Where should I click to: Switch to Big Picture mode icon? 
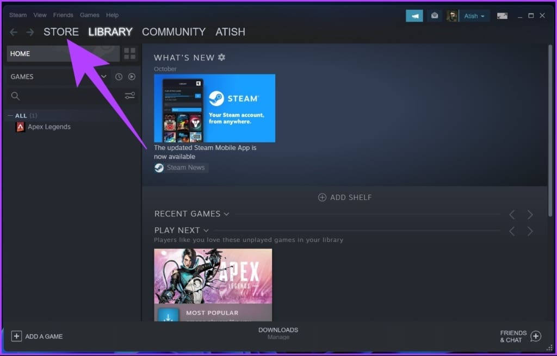tap(502, 16)
